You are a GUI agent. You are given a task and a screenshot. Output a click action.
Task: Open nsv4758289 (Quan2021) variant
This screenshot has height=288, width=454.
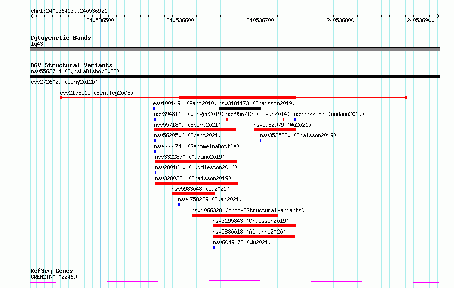[210, 199]
